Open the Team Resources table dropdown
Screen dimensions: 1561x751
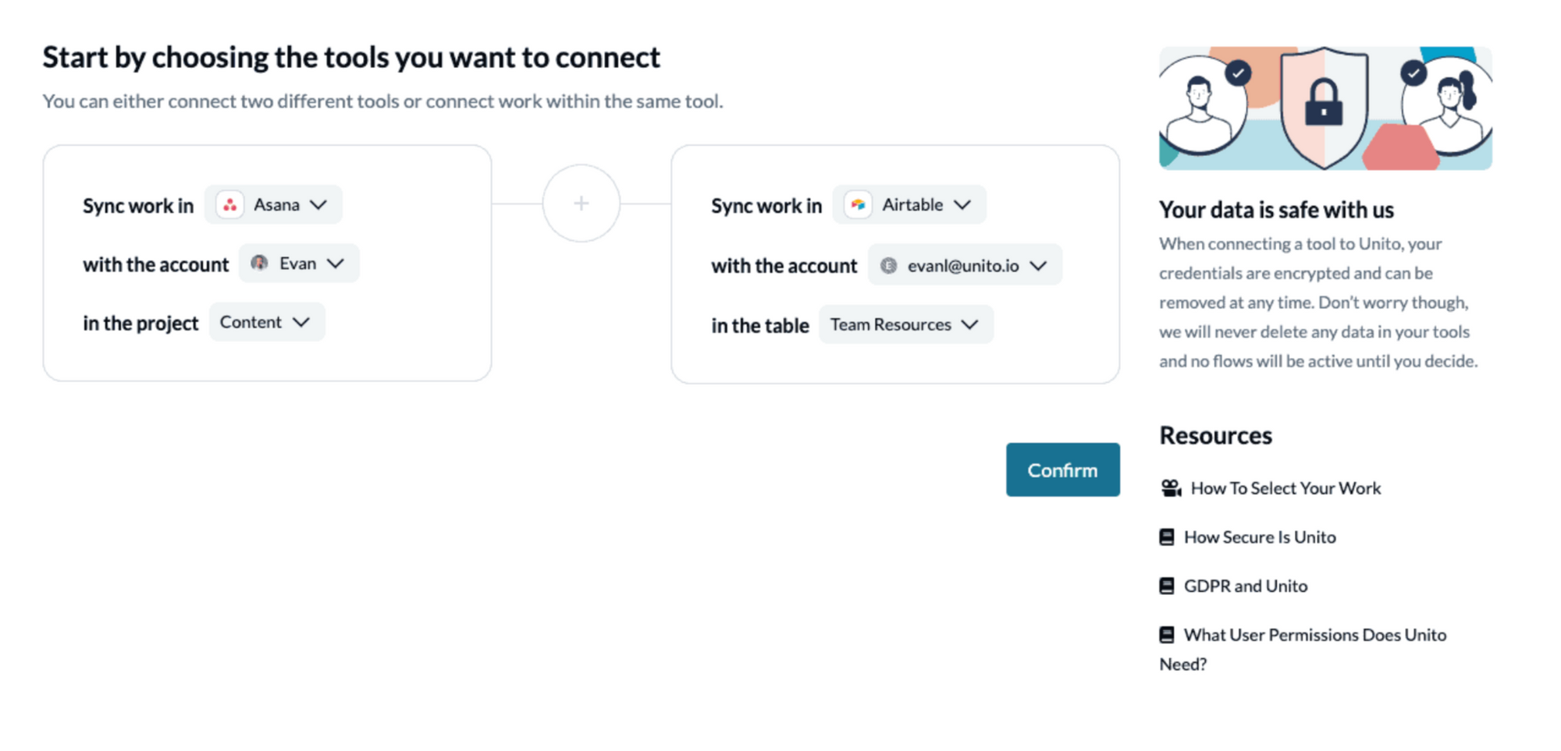[906, 324]
